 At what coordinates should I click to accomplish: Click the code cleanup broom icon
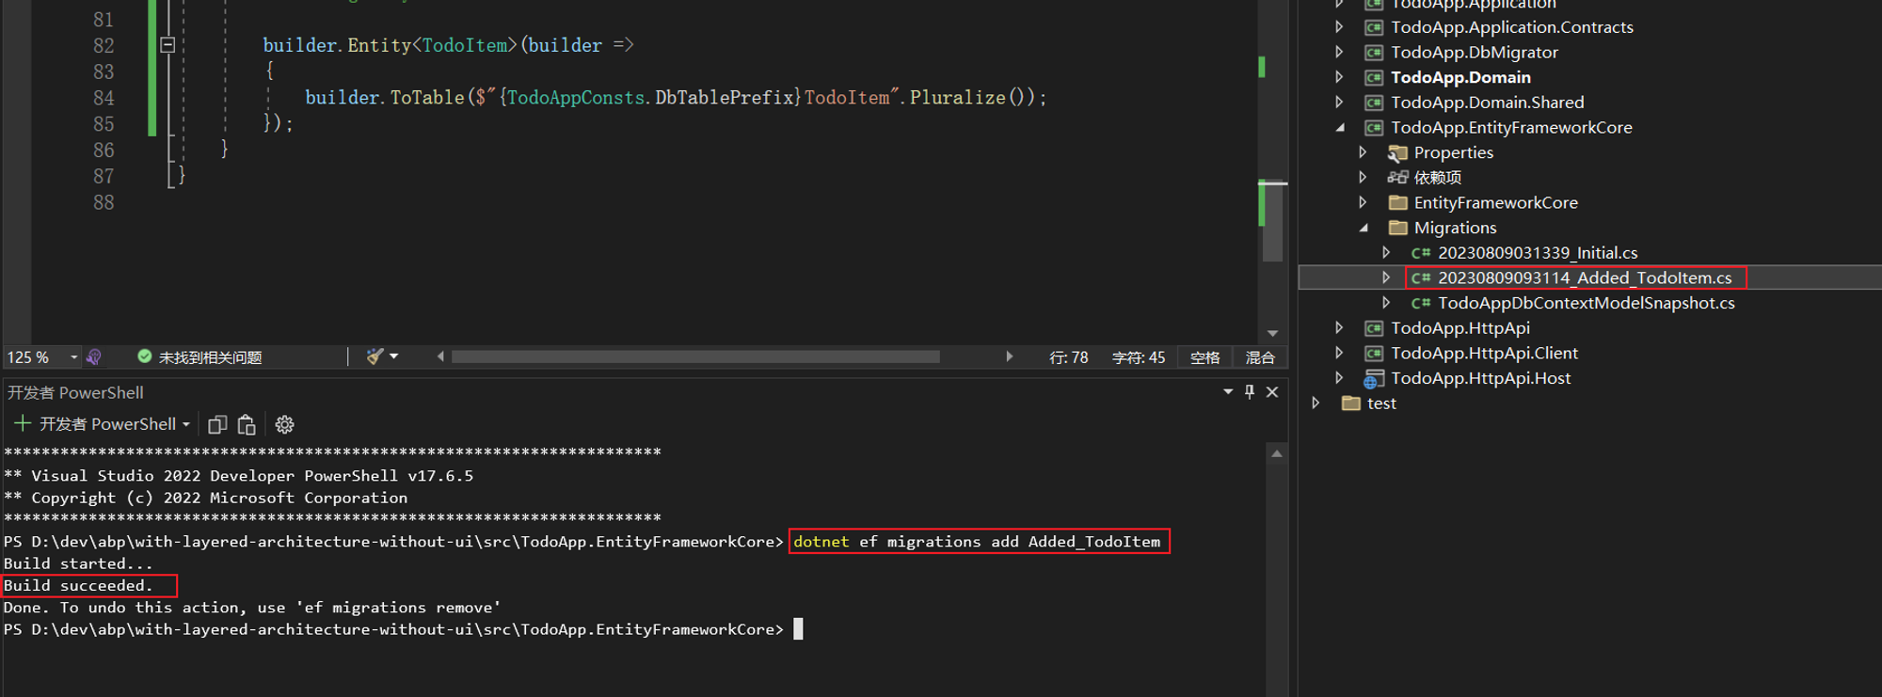pyautogui.click(x=375, y=356)
